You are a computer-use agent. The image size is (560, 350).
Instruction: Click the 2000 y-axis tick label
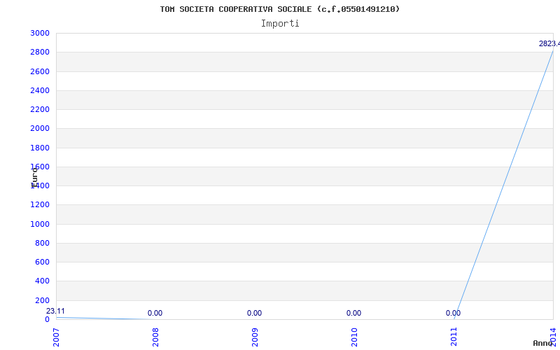40,129
